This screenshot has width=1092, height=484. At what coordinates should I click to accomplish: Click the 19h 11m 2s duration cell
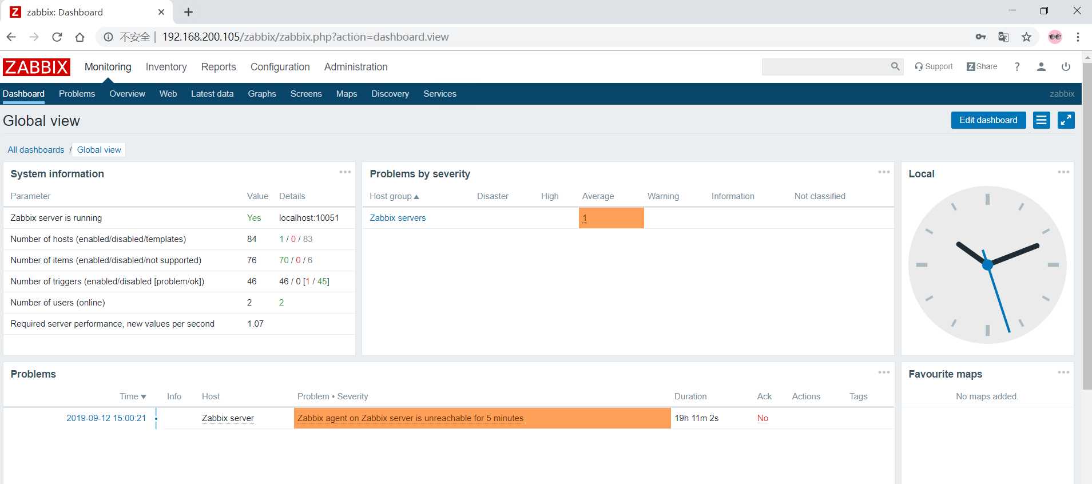click(696, 418)
